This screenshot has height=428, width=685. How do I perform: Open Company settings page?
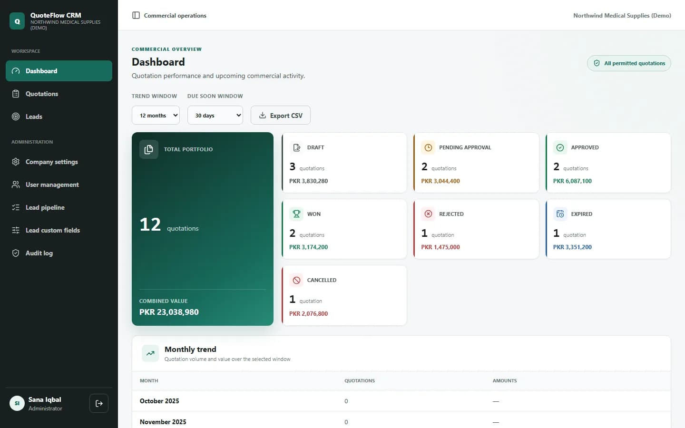[59, 162]
